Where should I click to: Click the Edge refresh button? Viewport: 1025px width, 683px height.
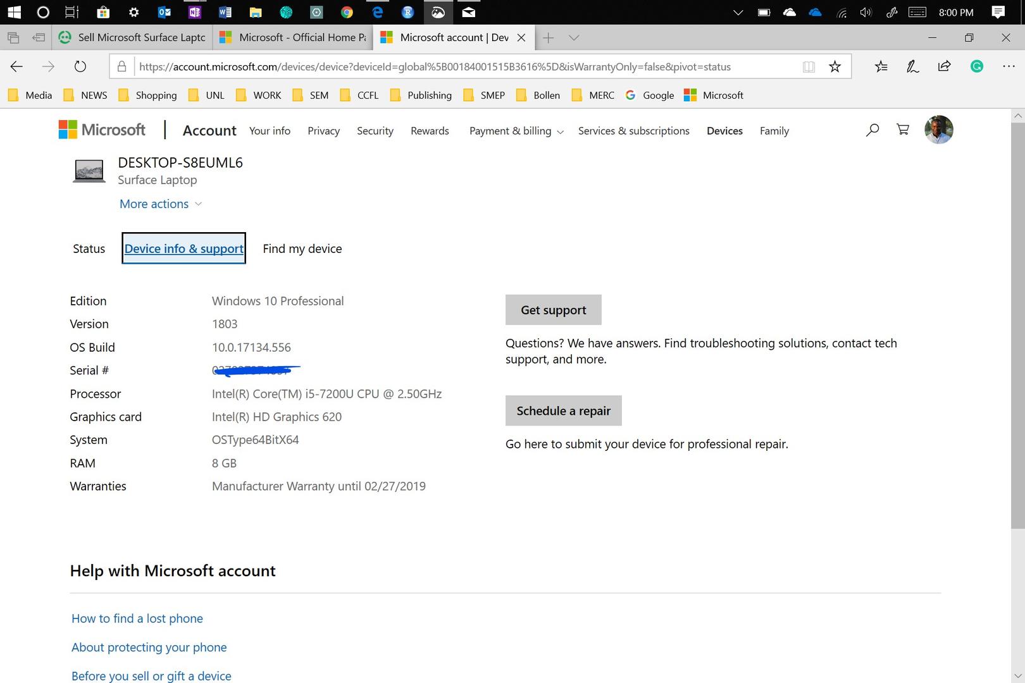(x=80, y=66)
